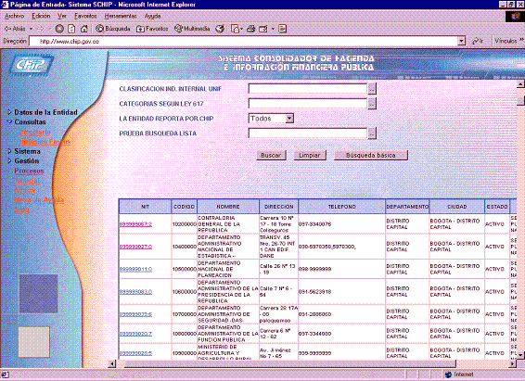Click the TELEFONO column header
Image resolution: width=525 pixels, height=381 pixels.
[x=342, y=207]
